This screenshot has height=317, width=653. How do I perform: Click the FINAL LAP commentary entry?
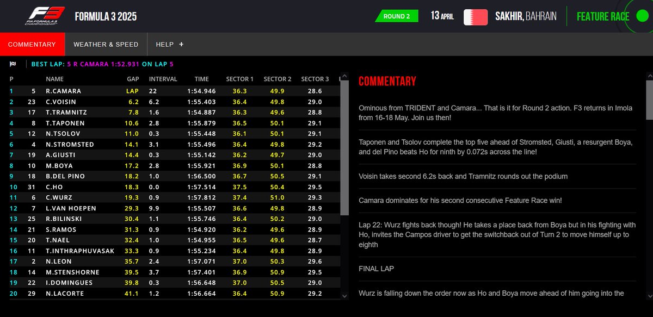point(376,269)
